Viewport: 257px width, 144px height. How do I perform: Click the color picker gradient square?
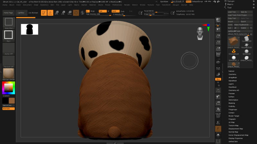9,87
